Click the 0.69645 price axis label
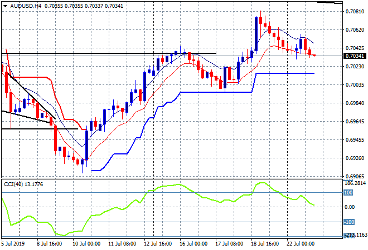368x250 pixels. click(x=355, y=121)
